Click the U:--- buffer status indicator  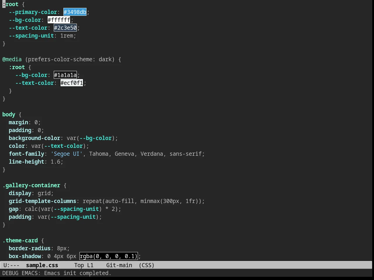(x=11, y=265)
